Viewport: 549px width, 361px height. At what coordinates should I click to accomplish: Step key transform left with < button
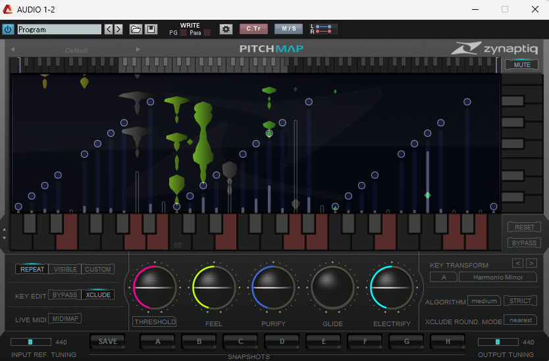pos(517,263)
